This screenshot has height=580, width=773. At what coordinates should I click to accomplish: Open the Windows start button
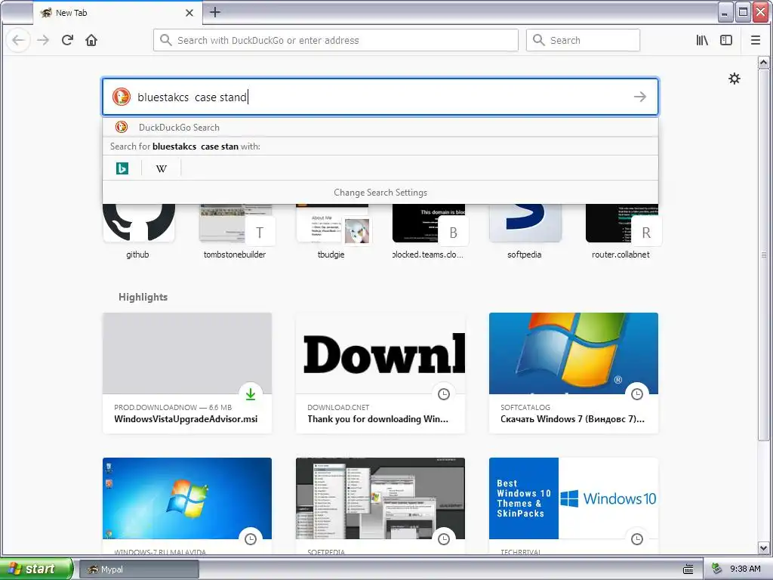(x=36, y=569)
